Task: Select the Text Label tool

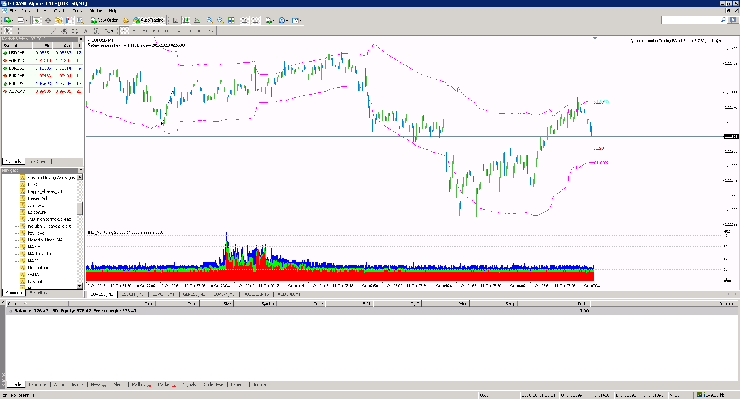Action: pyautogui.click(x=96, y=31)
